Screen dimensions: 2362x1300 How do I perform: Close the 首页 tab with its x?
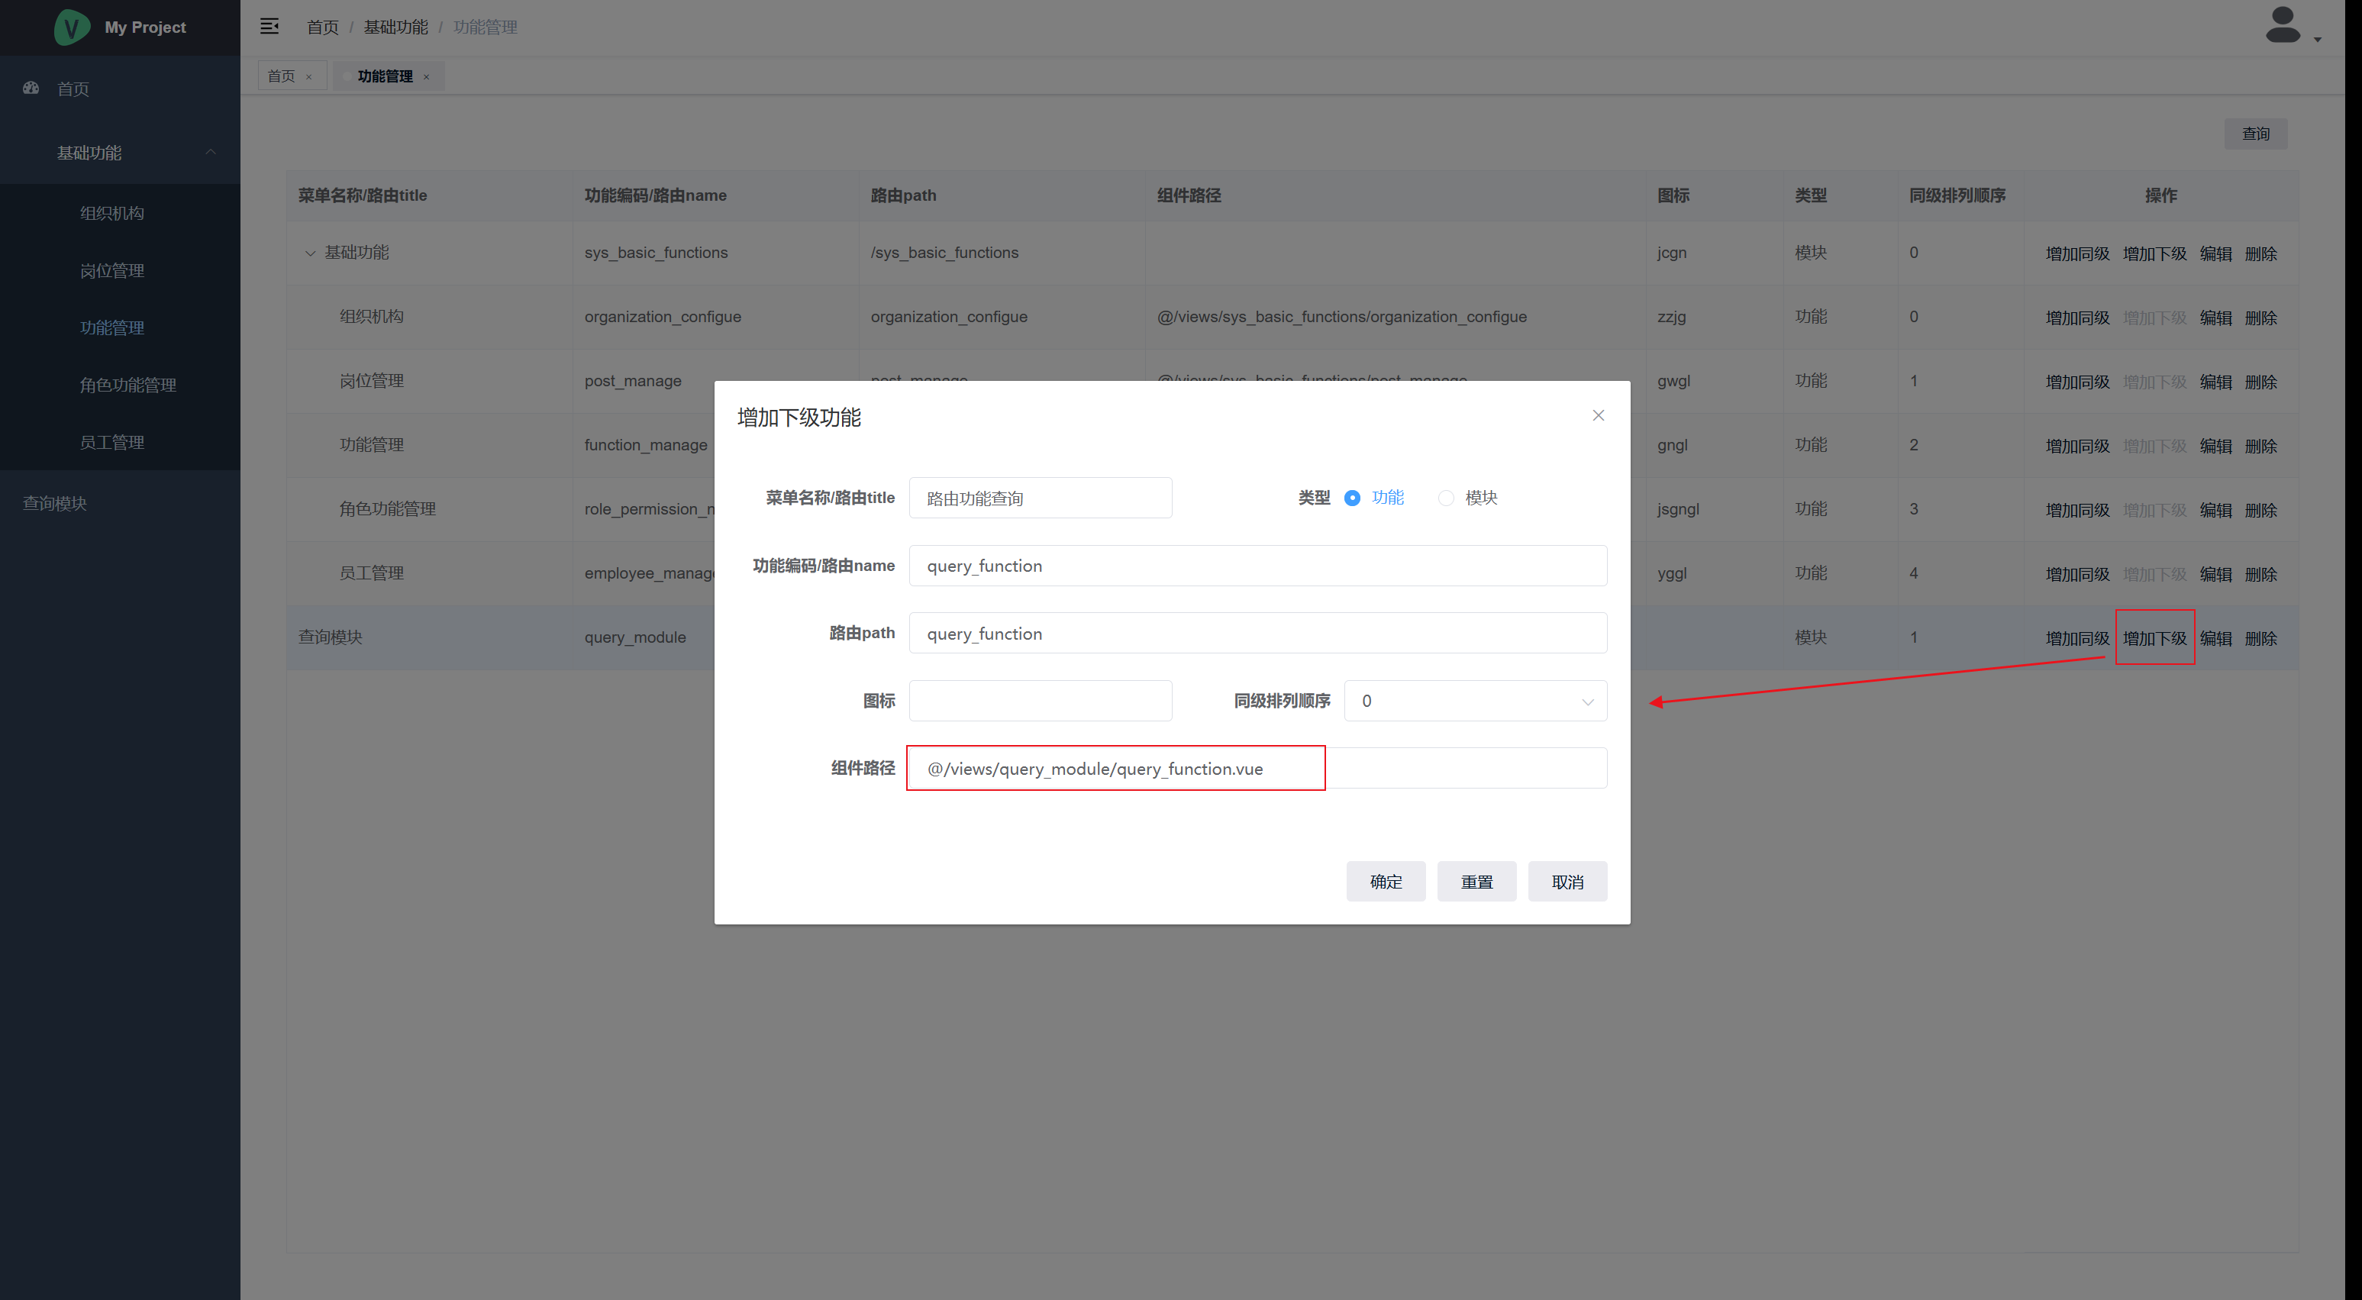309,77
